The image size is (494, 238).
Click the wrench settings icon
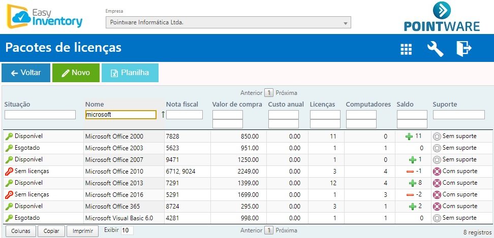pyautogui.click(x=435, y=49)
